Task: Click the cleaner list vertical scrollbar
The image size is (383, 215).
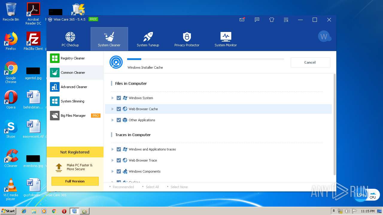Action: tap(335, 125)
